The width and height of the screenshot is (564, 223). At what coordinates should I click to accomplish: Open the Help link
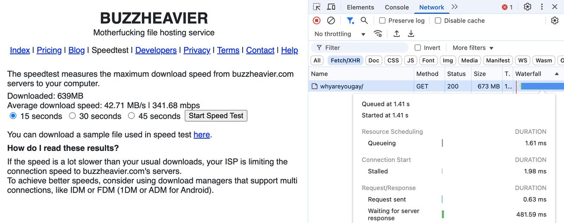click(x=290, y=50)
